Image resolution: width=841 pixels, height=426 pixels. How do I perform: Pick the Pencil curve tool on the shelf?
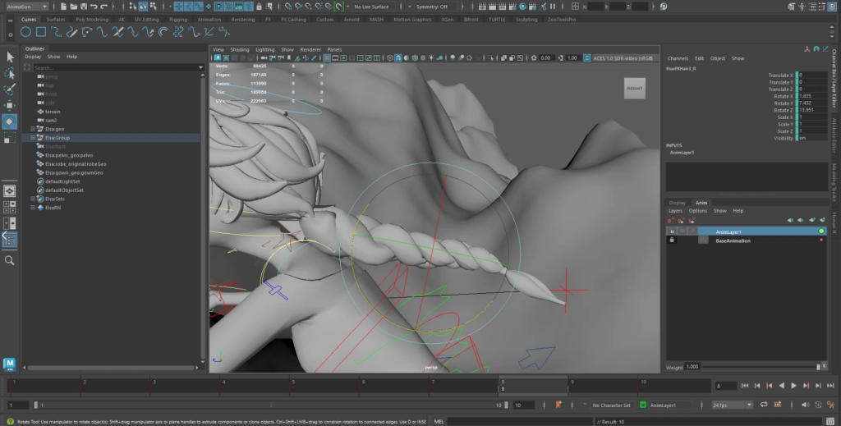coord(71,32)
